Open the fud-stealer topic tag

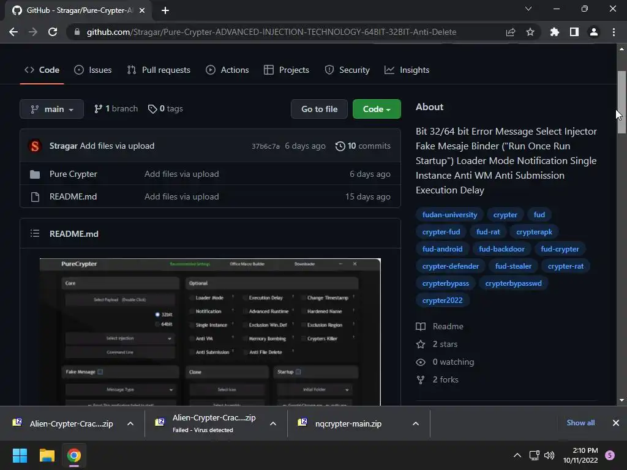(513, 266)
